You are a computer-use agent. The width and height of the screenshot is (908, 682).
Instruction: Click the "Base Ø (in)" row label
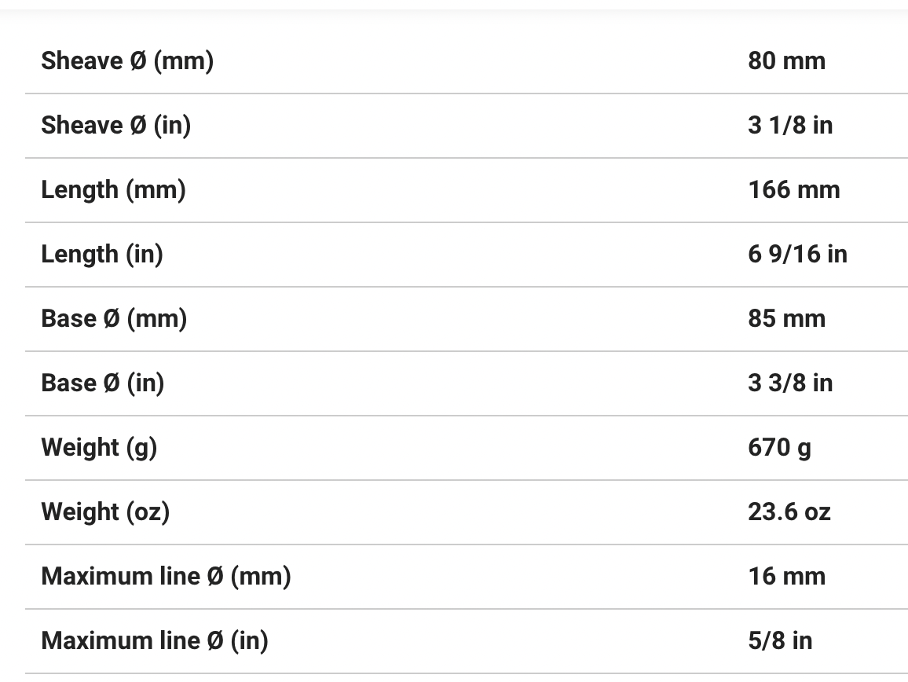click(102, 383)
